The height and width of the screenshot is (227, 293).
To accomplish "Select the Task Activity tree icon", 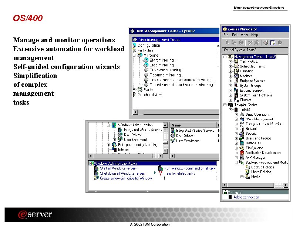I will 236,62.
